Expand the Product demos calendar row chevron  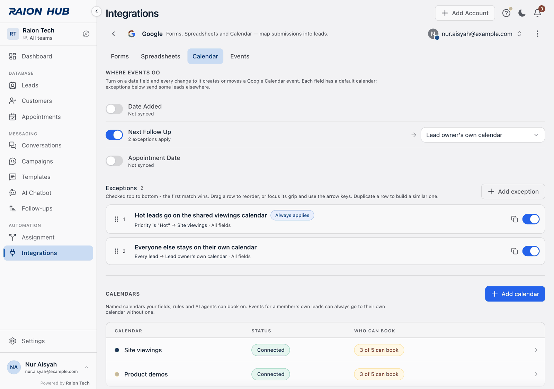[x=536, y=374]
